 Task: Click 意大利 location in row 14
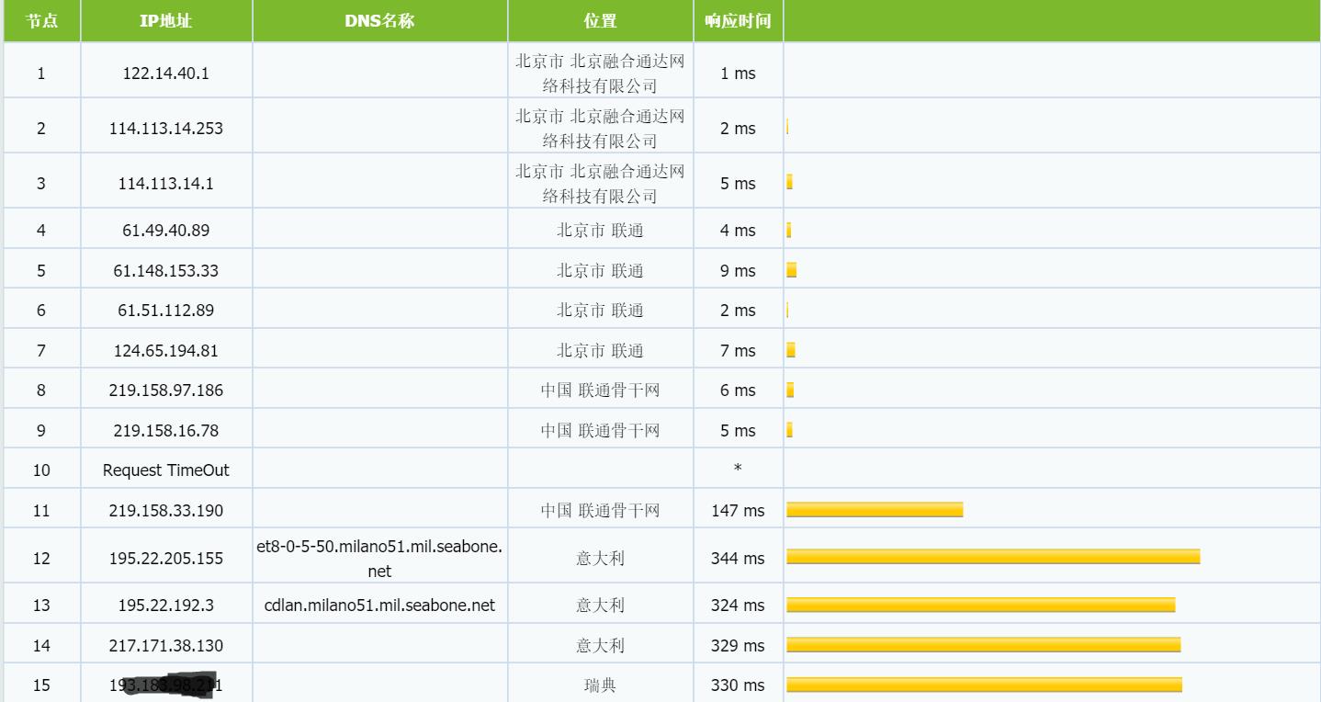click(x=600, y=646)
